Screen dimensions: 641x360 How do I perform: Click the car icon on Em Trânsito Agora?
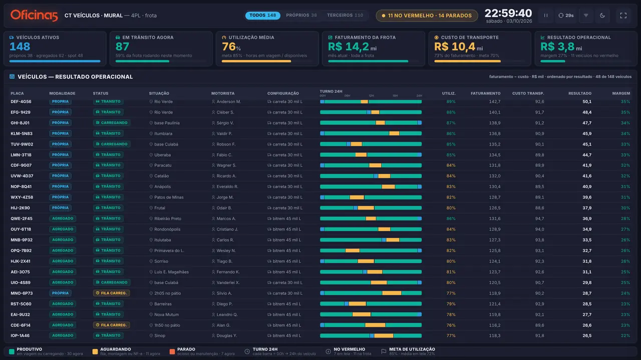(118, 37)
